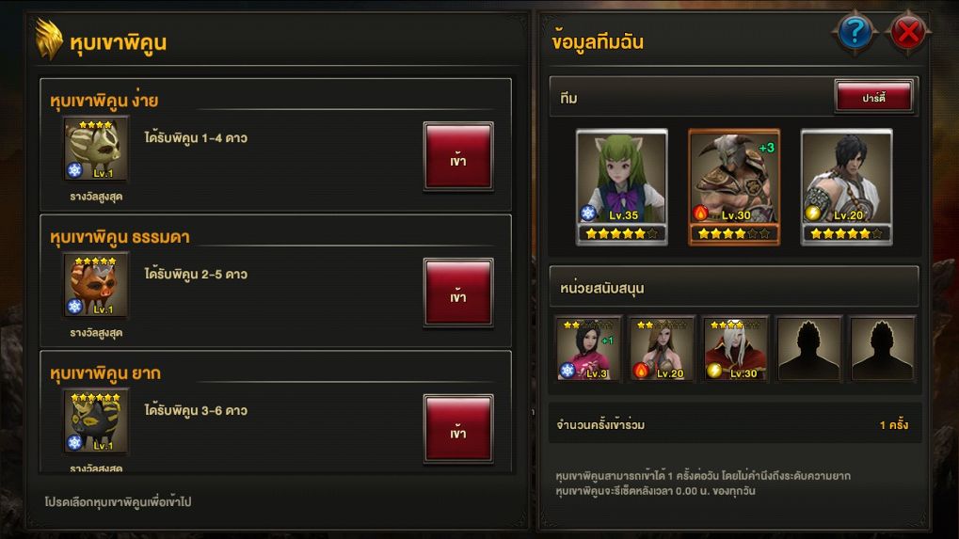Click the Lv.20 fire support unit
Screen dimensions: 959x539
click(x=663, y=349)
